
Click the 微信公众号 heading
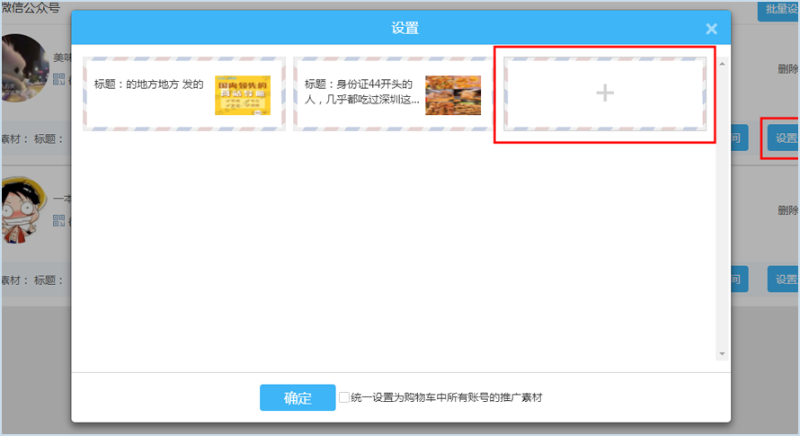(x=30, y=8)
